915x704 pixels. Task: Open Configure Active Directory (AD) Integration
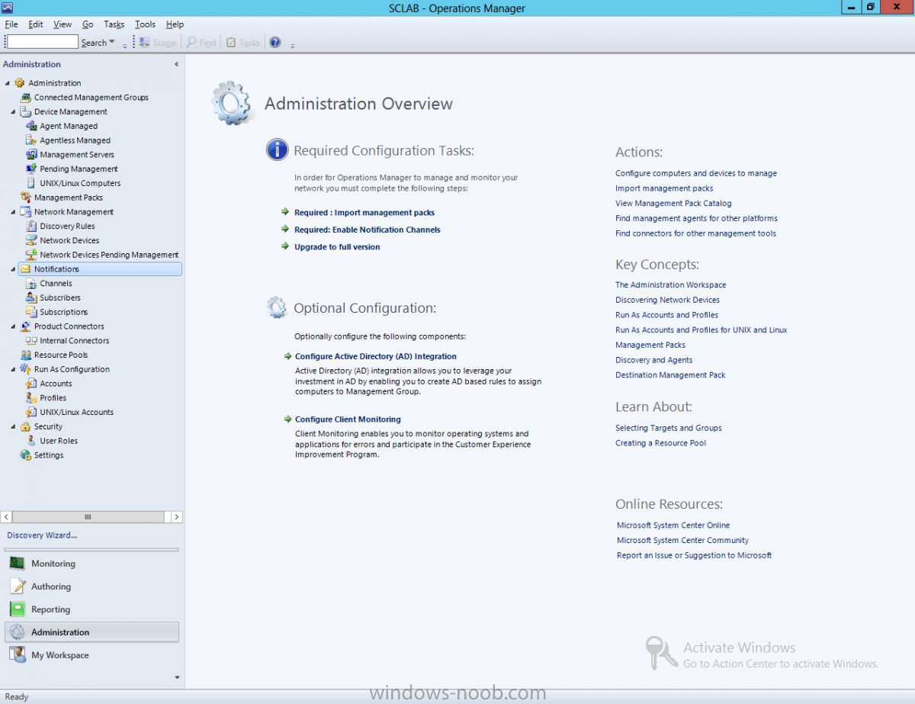click(x=376, y=356)
